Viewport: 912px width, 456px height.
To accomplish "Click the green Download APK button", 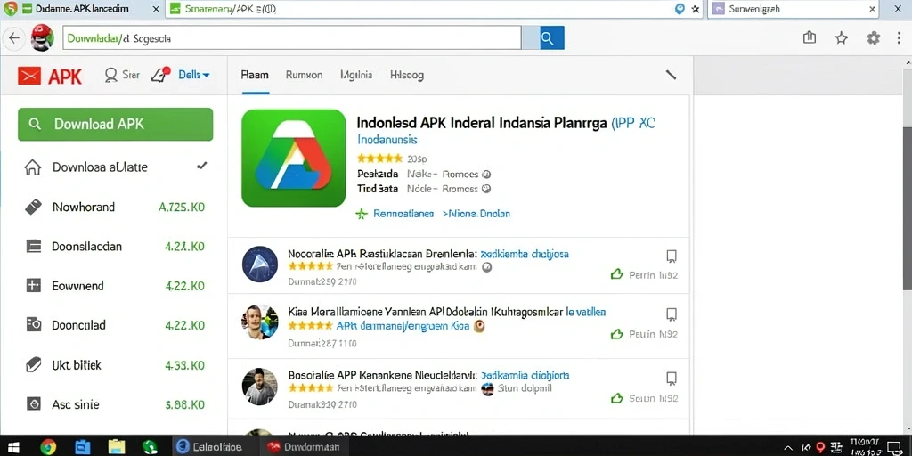I will [115, 124].
